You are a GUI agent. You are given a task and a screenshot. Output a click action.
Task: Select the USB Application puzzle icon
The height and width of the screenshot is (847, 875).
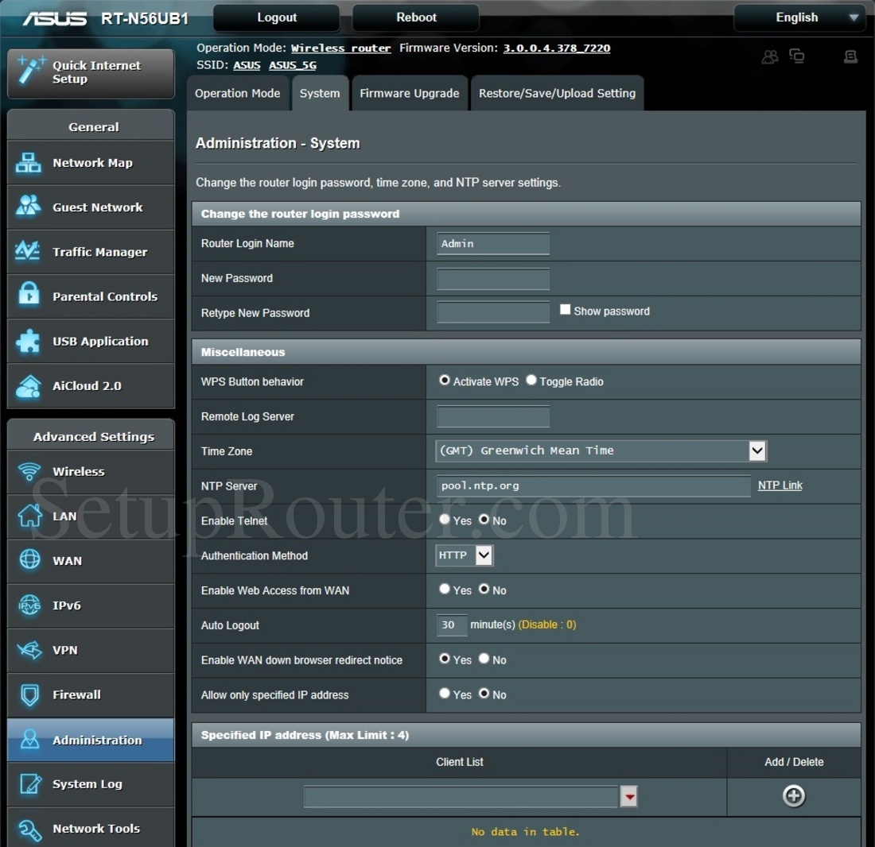point(29,341)
